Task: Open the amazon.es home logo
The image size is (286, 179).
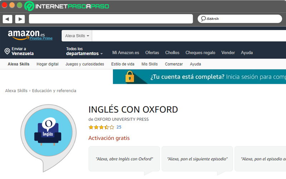Action: (26, 34)
